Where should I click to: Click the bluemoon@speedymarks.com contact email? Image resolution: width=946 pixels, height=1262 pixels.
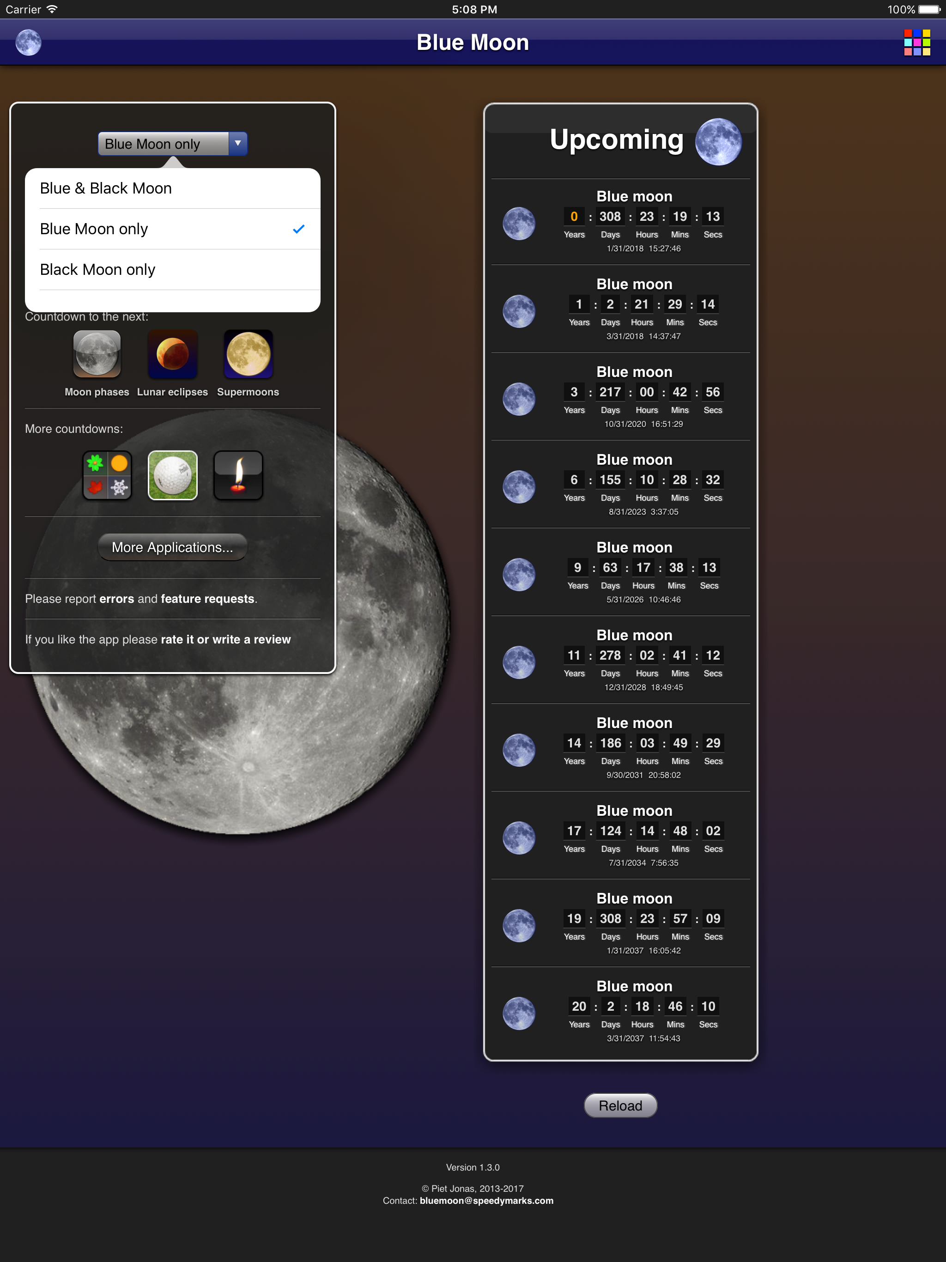click(486, 1201)
